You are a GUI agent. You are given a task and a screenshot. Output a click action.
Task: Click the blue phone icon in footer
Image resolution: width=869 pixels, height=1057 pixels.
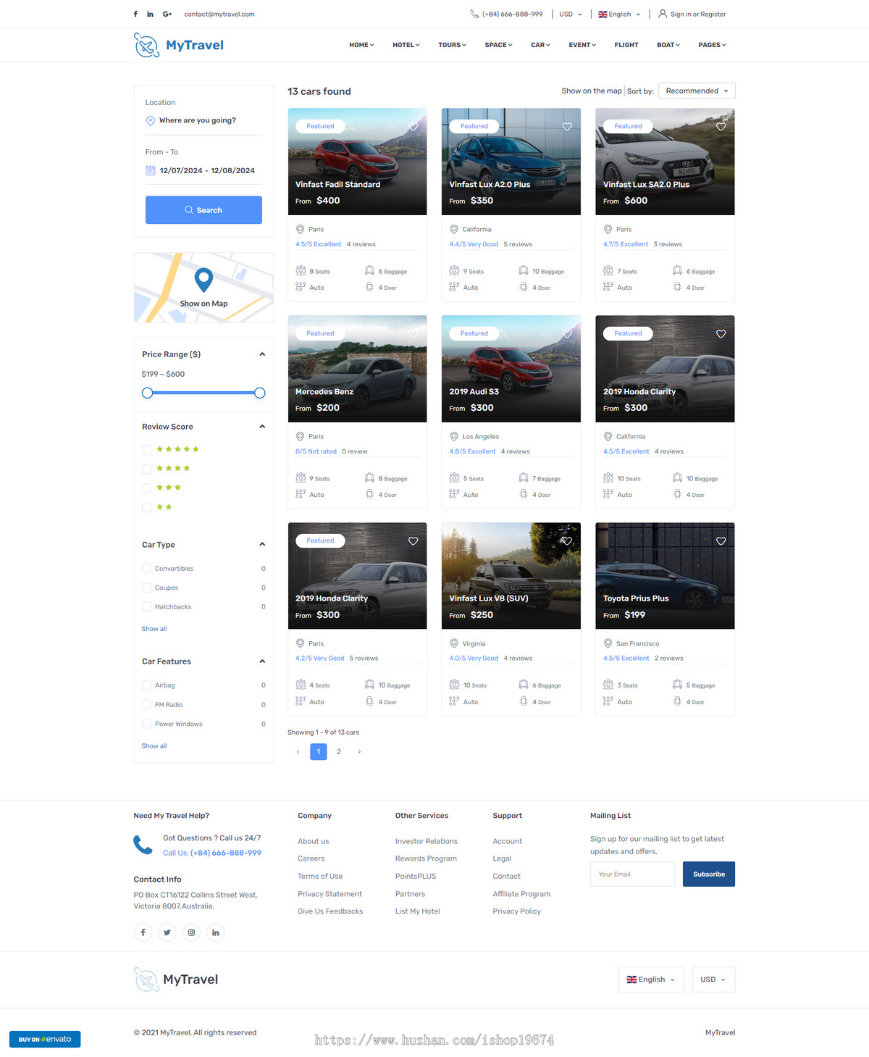(143, 845)
